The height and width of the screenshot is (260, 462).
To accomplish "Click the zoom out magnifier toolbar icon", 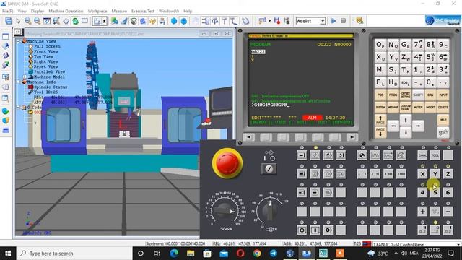I will click(37, 21).
